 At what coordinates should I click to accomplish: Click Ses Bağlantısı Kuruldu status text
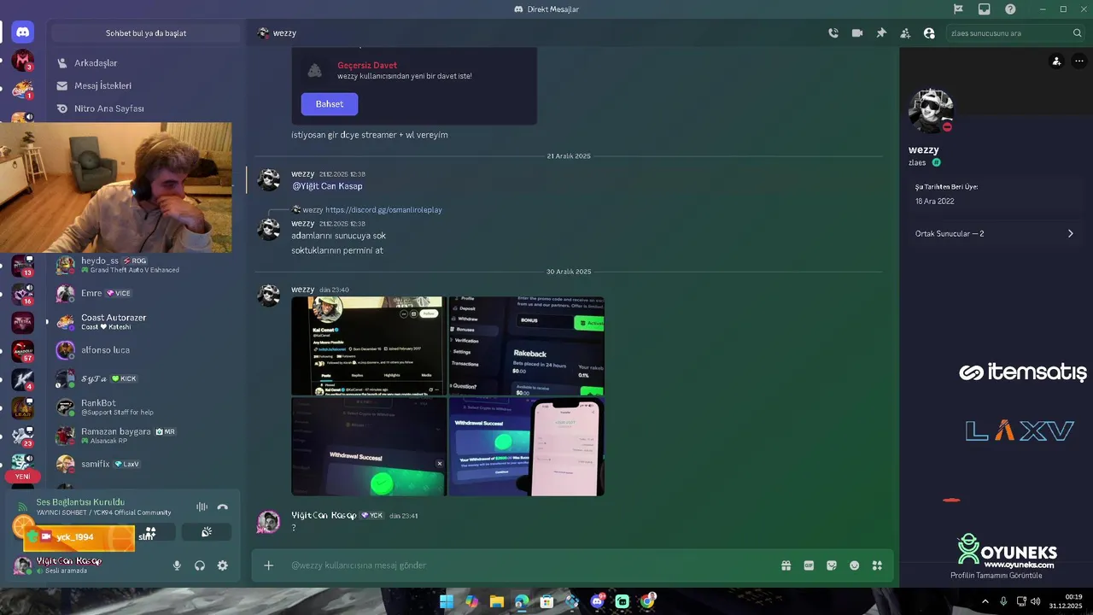[80, 502]
